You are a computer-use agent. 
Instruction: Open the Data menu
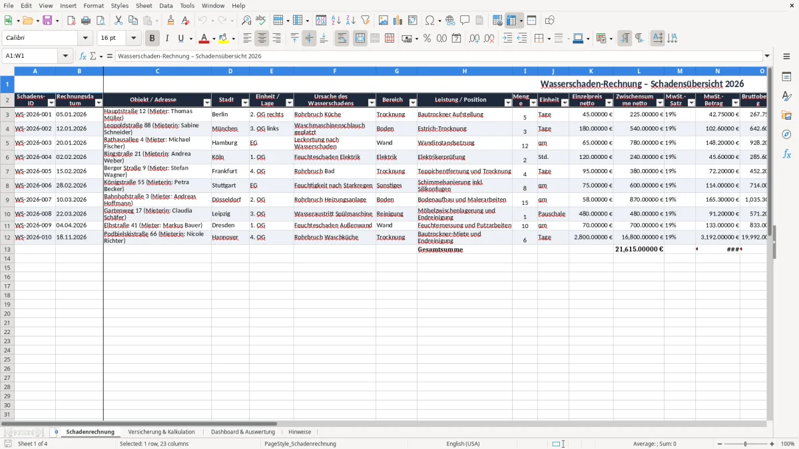tap(166, 5)
